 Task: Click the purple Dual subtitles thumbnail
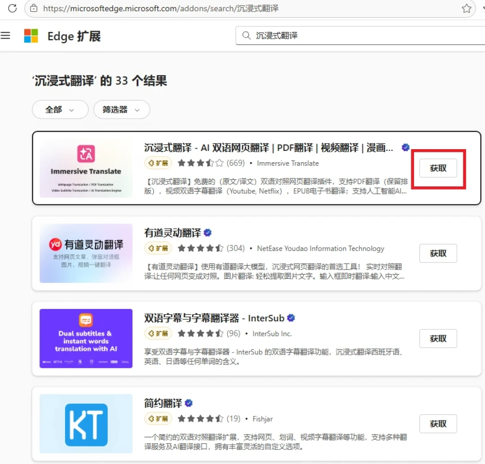pyautogui.click(x=86, y=338)
